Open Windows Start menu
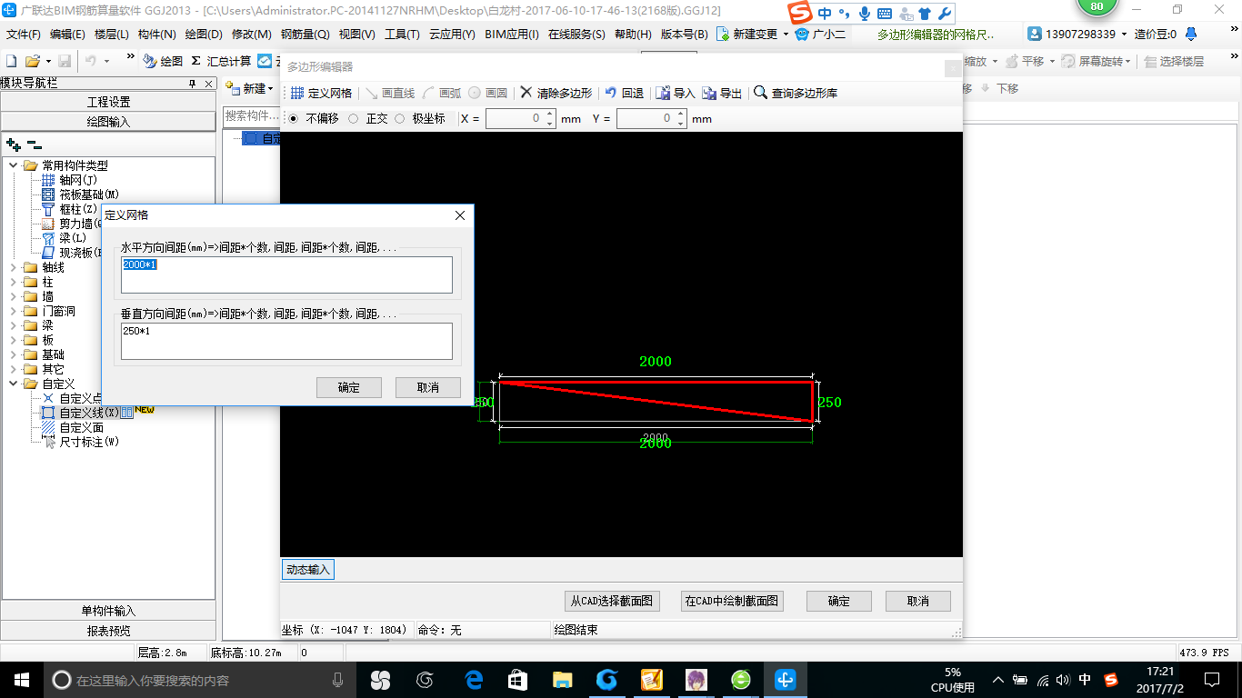This screenshot has height=698, width=1242. coord(22,680)
